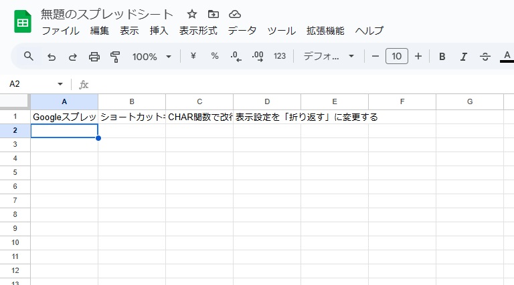
Task: Select column A header
Action: pyautogui.click(x=64, y=101)
